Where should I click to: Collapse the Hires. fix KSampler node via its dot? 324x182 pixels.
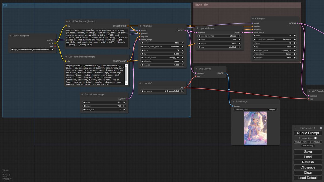point(253,19)
